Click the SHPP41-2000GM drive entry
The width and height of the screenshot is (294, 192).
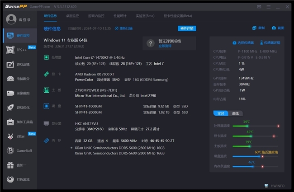click(88, 112)
